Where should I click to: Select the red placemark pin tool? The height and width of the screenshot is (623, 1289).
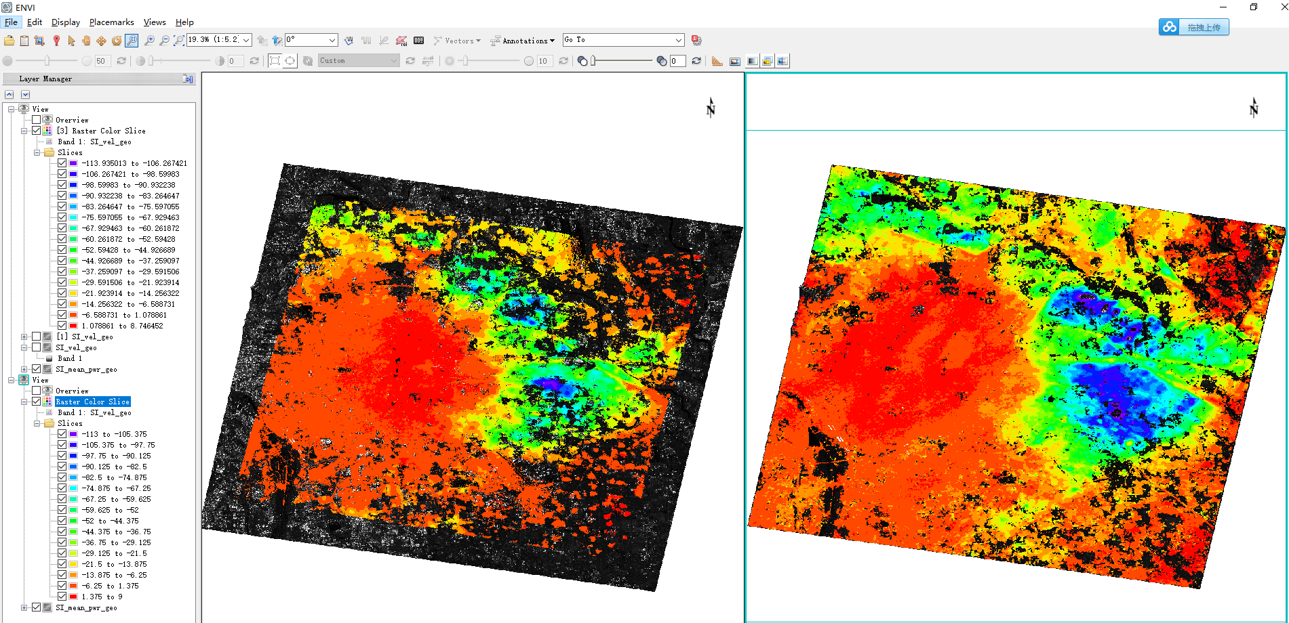[x=56, y=41]
